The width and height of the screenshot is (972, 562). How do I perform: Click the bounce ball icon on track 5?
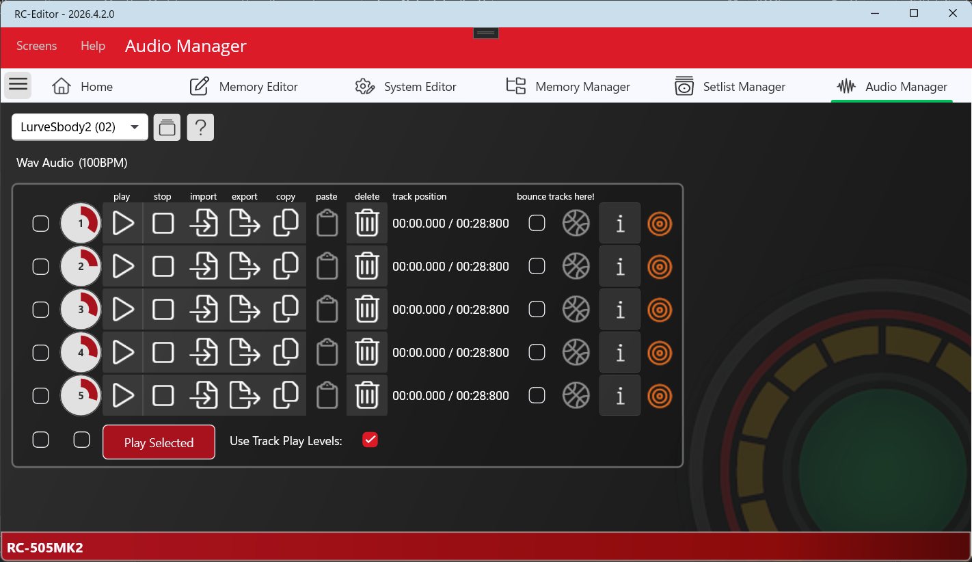(576, 395)
